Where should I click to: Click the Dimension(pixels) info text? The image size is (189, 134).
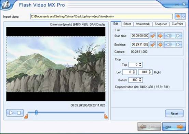point(78,25)
